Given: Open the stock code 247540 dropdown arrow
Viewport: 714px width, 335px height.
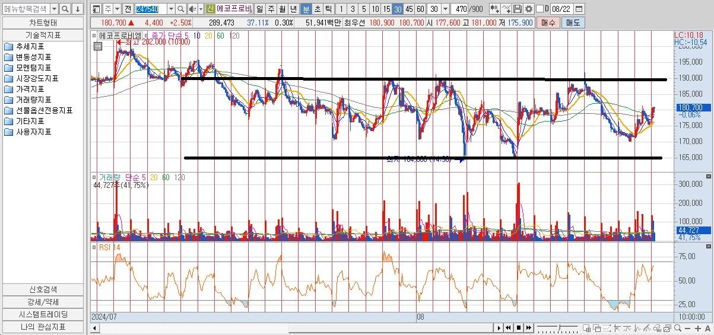Looking at the screenshot, I should point(171,9).
